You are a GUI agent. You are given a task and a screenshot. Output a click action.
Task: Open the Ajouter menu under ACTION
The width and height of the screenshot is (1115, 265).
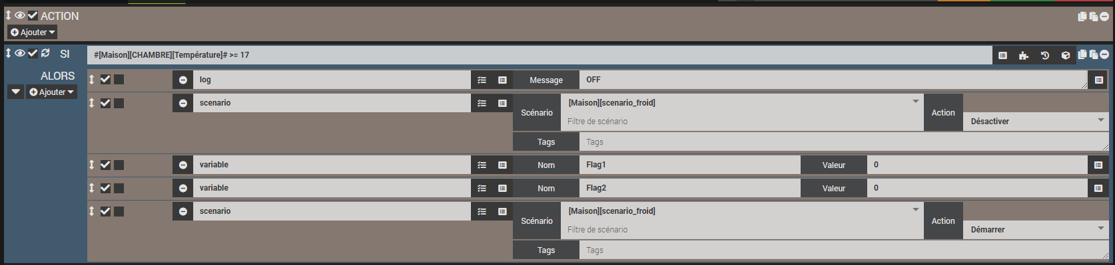[x=33, y=32]
